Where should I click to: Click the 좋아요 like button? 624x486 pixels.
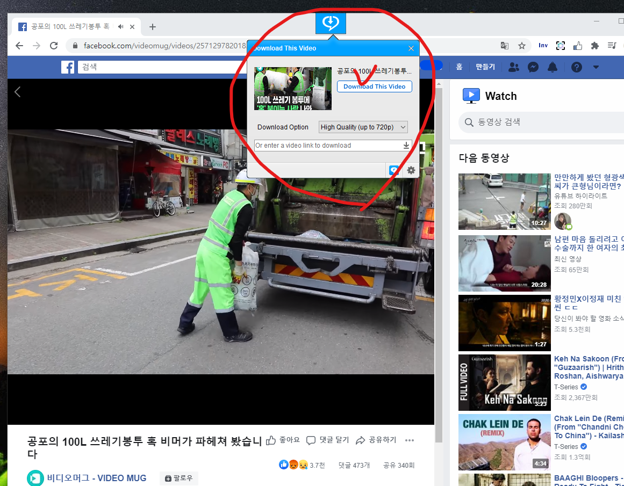click(x=283, y=440)
